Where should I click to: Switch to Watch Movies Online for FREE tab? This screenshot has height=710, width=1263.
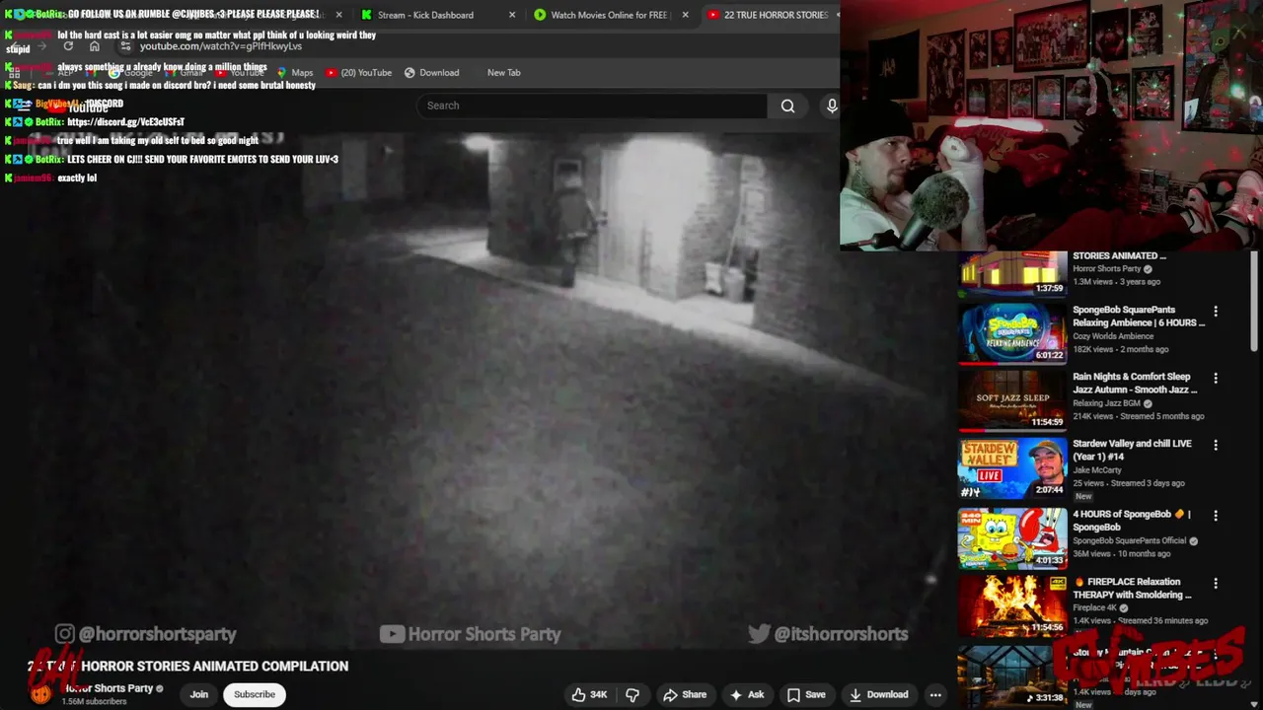pyautogui.click(x=609, y=15)
